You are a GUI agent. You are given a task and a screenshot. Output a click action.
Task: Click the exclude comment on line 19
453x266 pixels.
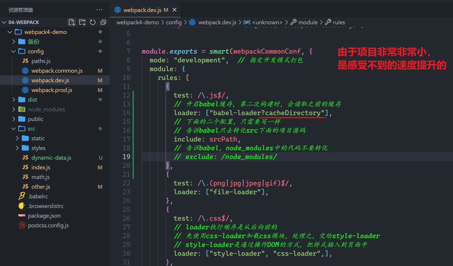click(x=225, y=157)
